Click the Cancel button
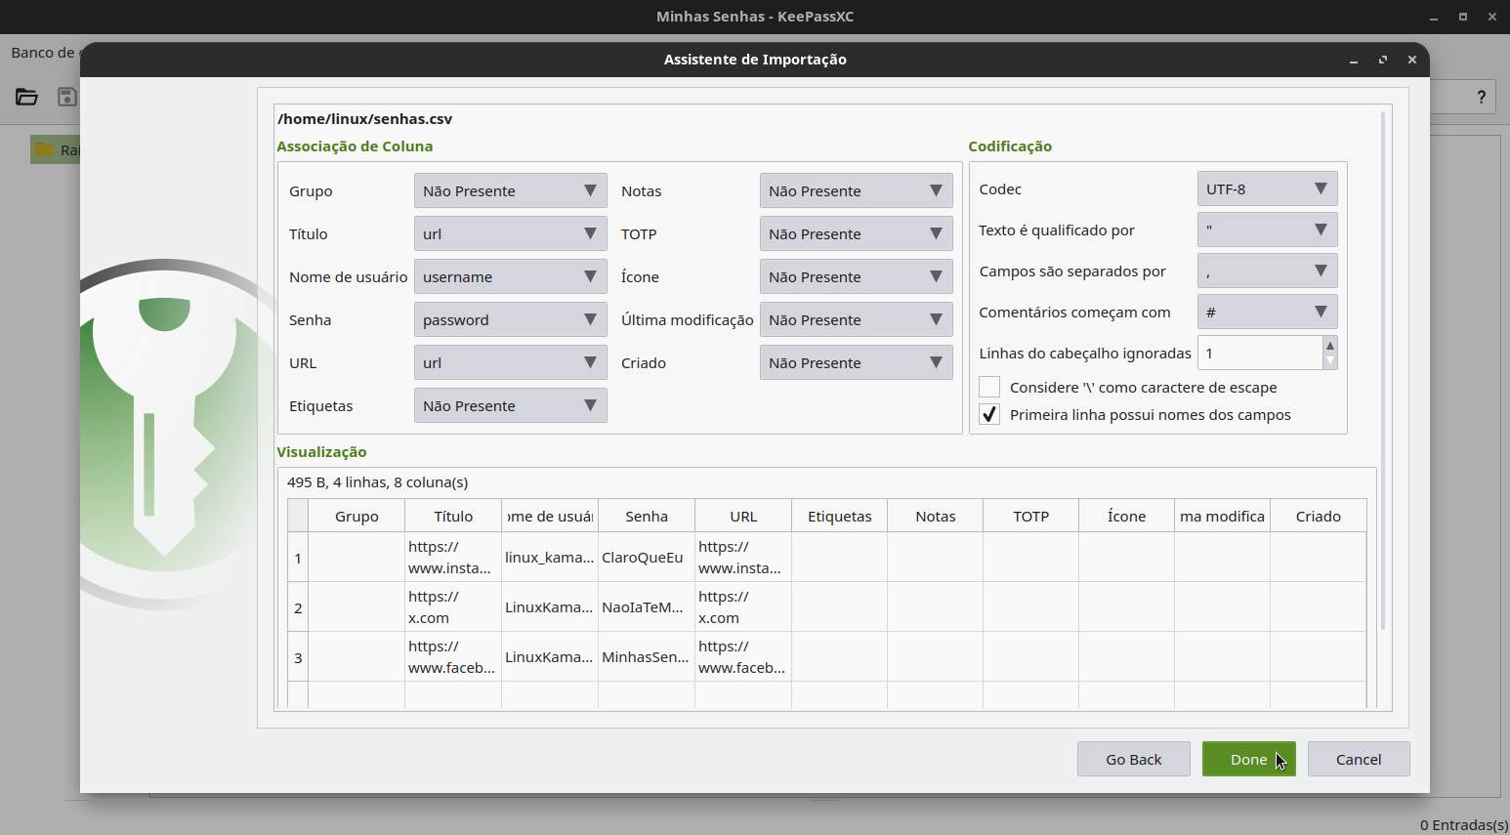 tap(1358, 759)
